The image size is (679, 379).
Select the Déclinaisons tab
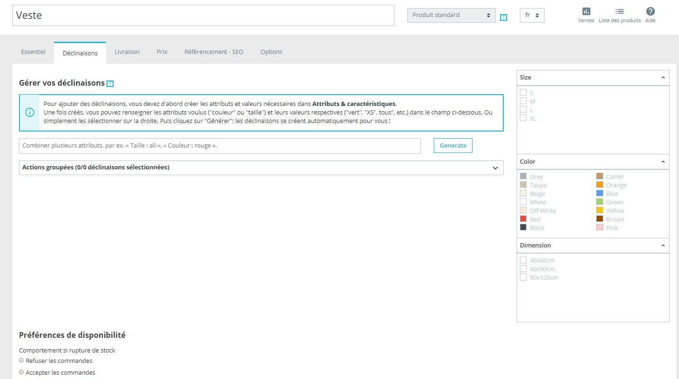80,53
